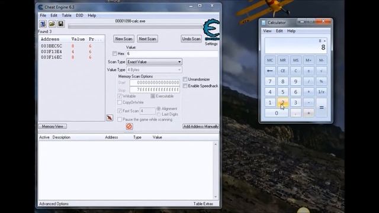Click the Stop address field
This screenshot has width=379, height=213.
point(155,89)
